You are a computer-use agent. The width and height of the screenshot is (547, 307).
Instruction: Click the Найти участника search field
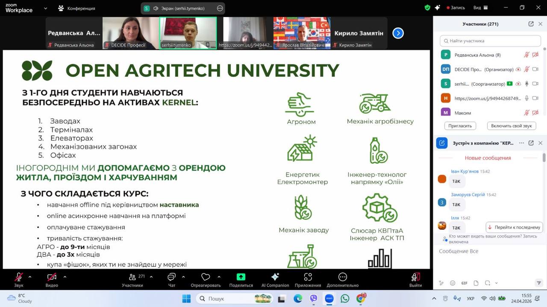pyautogui.click(x=490, y=41)
